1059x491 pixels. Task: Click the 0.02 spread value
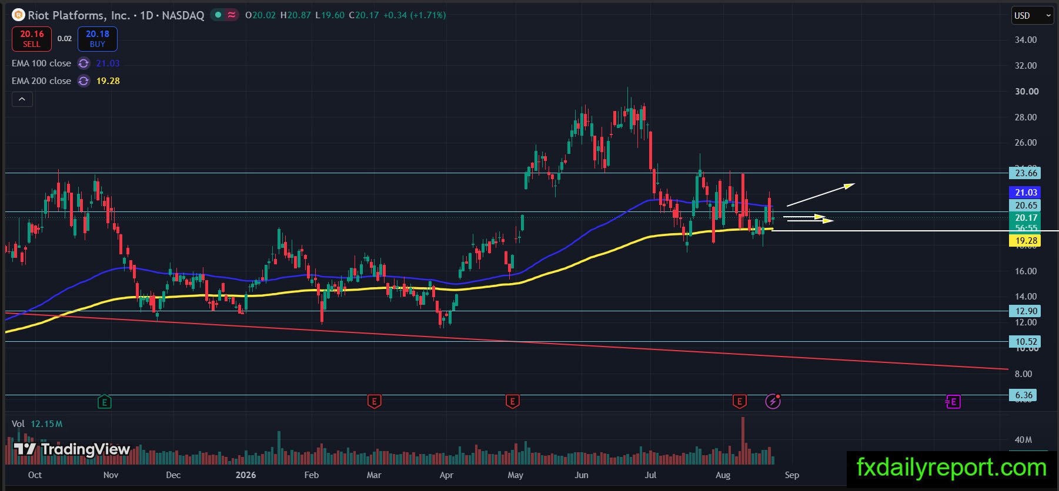point(65,39)
